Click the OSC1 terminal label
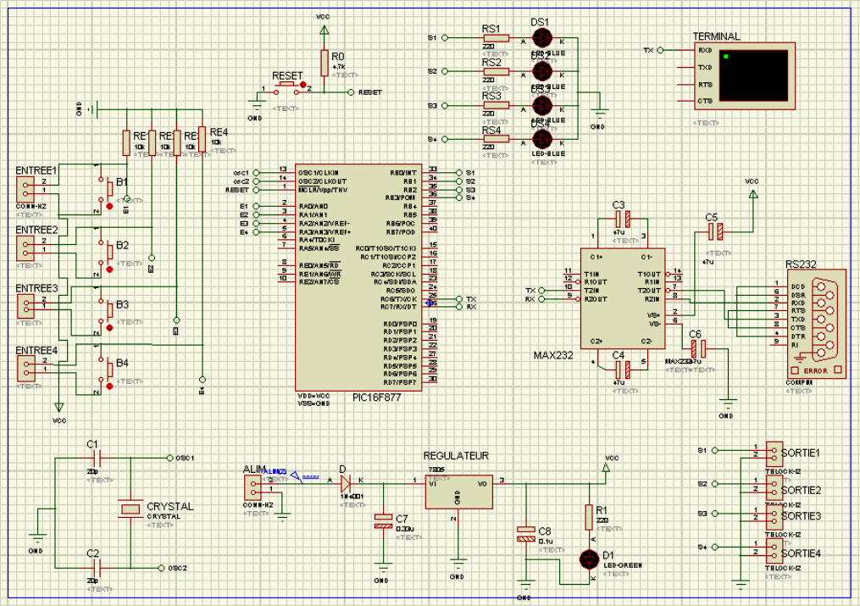Viewport: 860px width, 606px height. pos(185,458)
